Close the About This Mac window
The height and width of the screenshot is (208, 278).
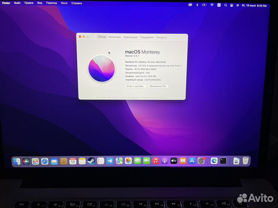(80, 37)
